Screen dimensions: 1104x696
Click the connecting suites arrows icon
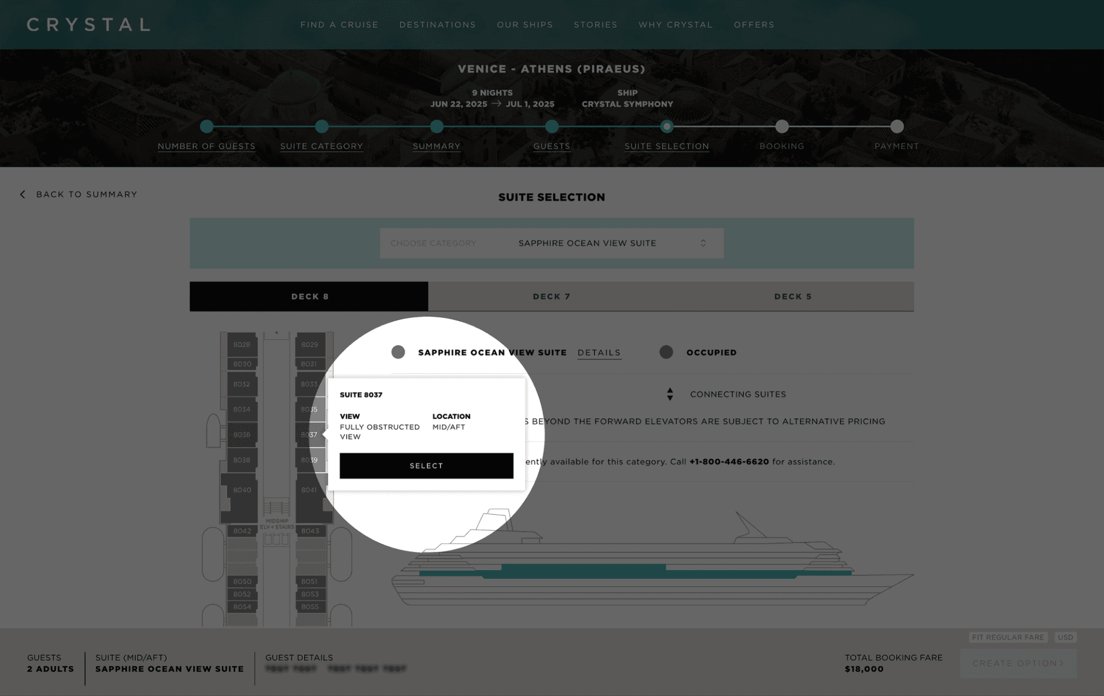click(670, 394)
